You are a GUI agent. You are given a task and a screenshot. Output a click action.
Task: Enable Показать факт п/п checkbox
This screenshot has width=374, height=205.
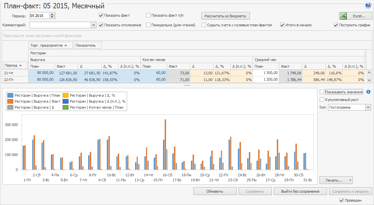(148, 15)
